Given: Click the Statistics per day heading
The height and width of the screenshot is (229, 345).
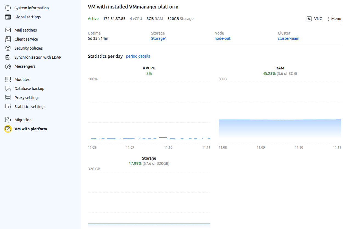Looking at the screenshot, I should pyautogui.click(x=105, y=56).
